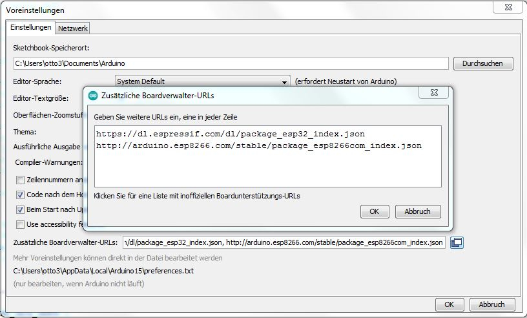527x318 pixels.
Task: Close the Zusätzliche Boardverwalter-URLs dialog
Action: [434, 94]
